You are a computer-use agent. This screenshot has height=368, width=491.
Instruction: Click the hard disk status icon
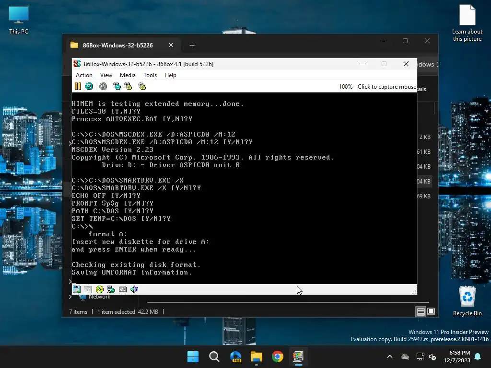pyautogui.click(x=88, y=289)
